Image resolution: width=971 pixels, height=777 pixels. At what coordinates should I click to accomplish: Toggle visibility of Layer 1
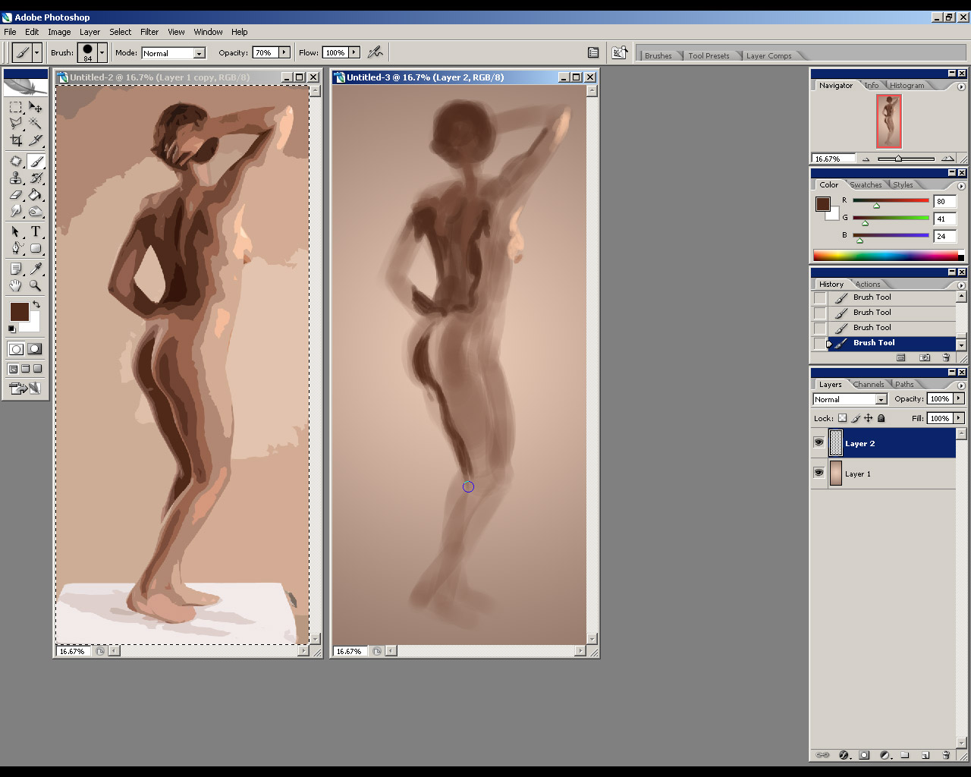click(819, 473)
